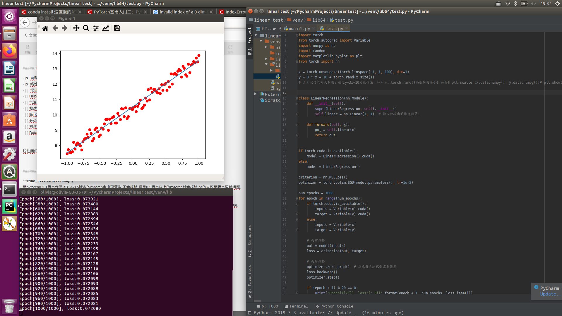Image resolution: width=562 pixels, height=316 pixels.
Task: Select the Pan axes tool in Figure toolbar
Action: click(76, 28)
